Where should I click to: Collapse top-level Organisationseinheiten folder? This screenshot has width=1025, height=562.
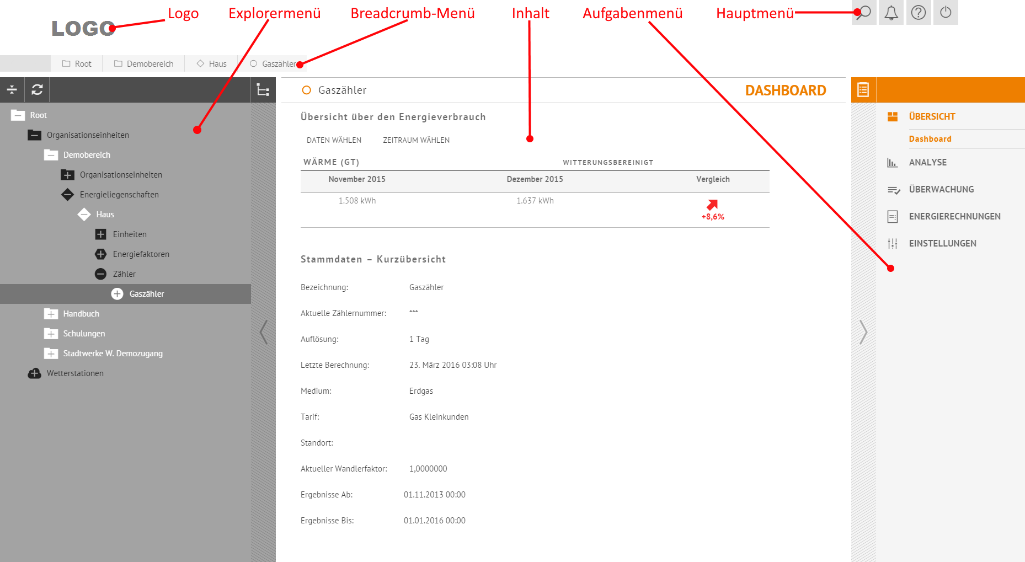[x=35, y=135]
